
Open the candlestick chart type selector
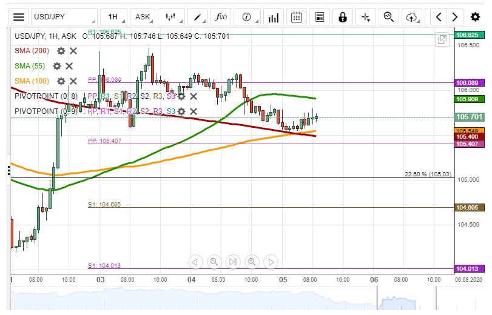(x=170, y=17)
